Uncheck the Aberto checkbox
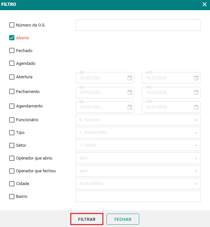This screenshot has width=210, height=227. pos(12,38)
